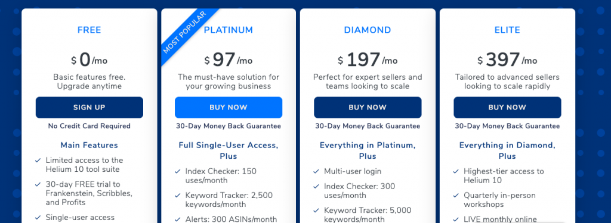
Task: Click checkmark next to 30-day FREE trial
Action: pos(38,184)
